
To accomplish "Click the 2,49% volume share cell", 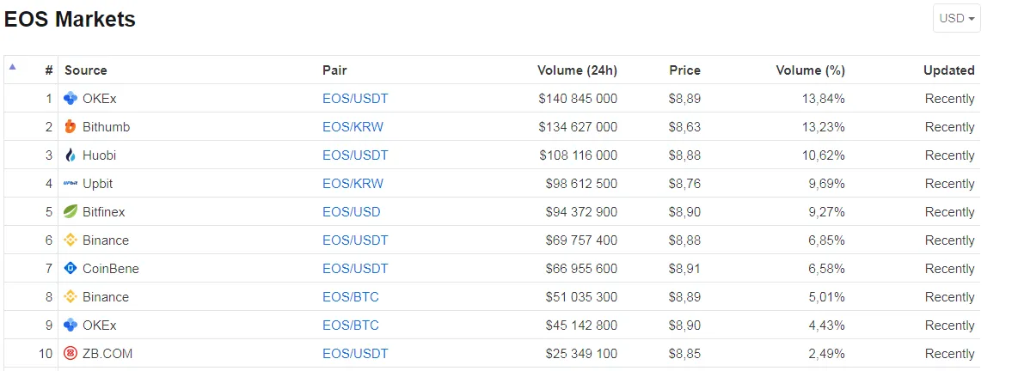I will (x=827, y=354).
